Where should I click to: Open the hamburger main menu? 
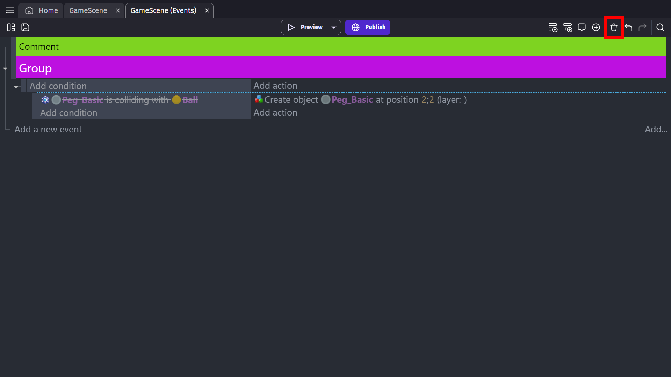10,10
